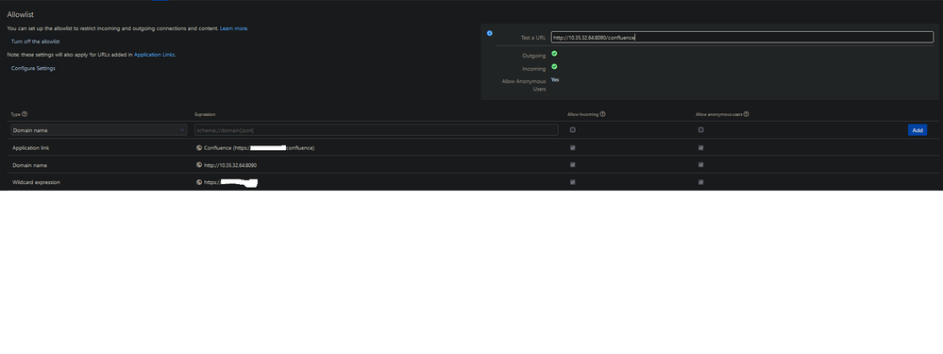Focus the Test a URL input field

tap(742, 37)
